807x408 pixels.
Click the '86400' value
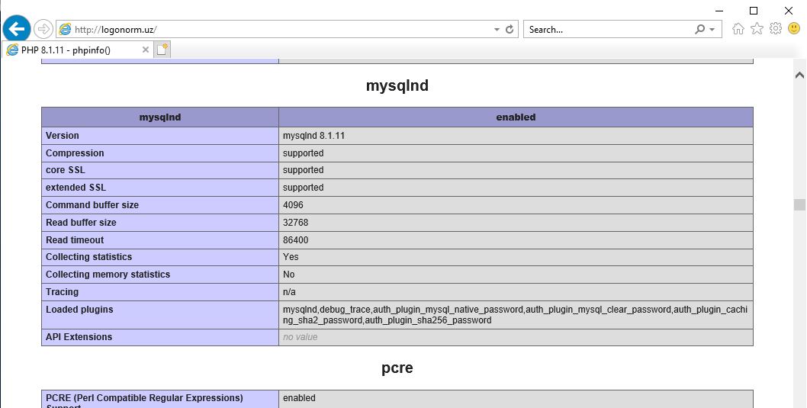click(x=296, y=239)
